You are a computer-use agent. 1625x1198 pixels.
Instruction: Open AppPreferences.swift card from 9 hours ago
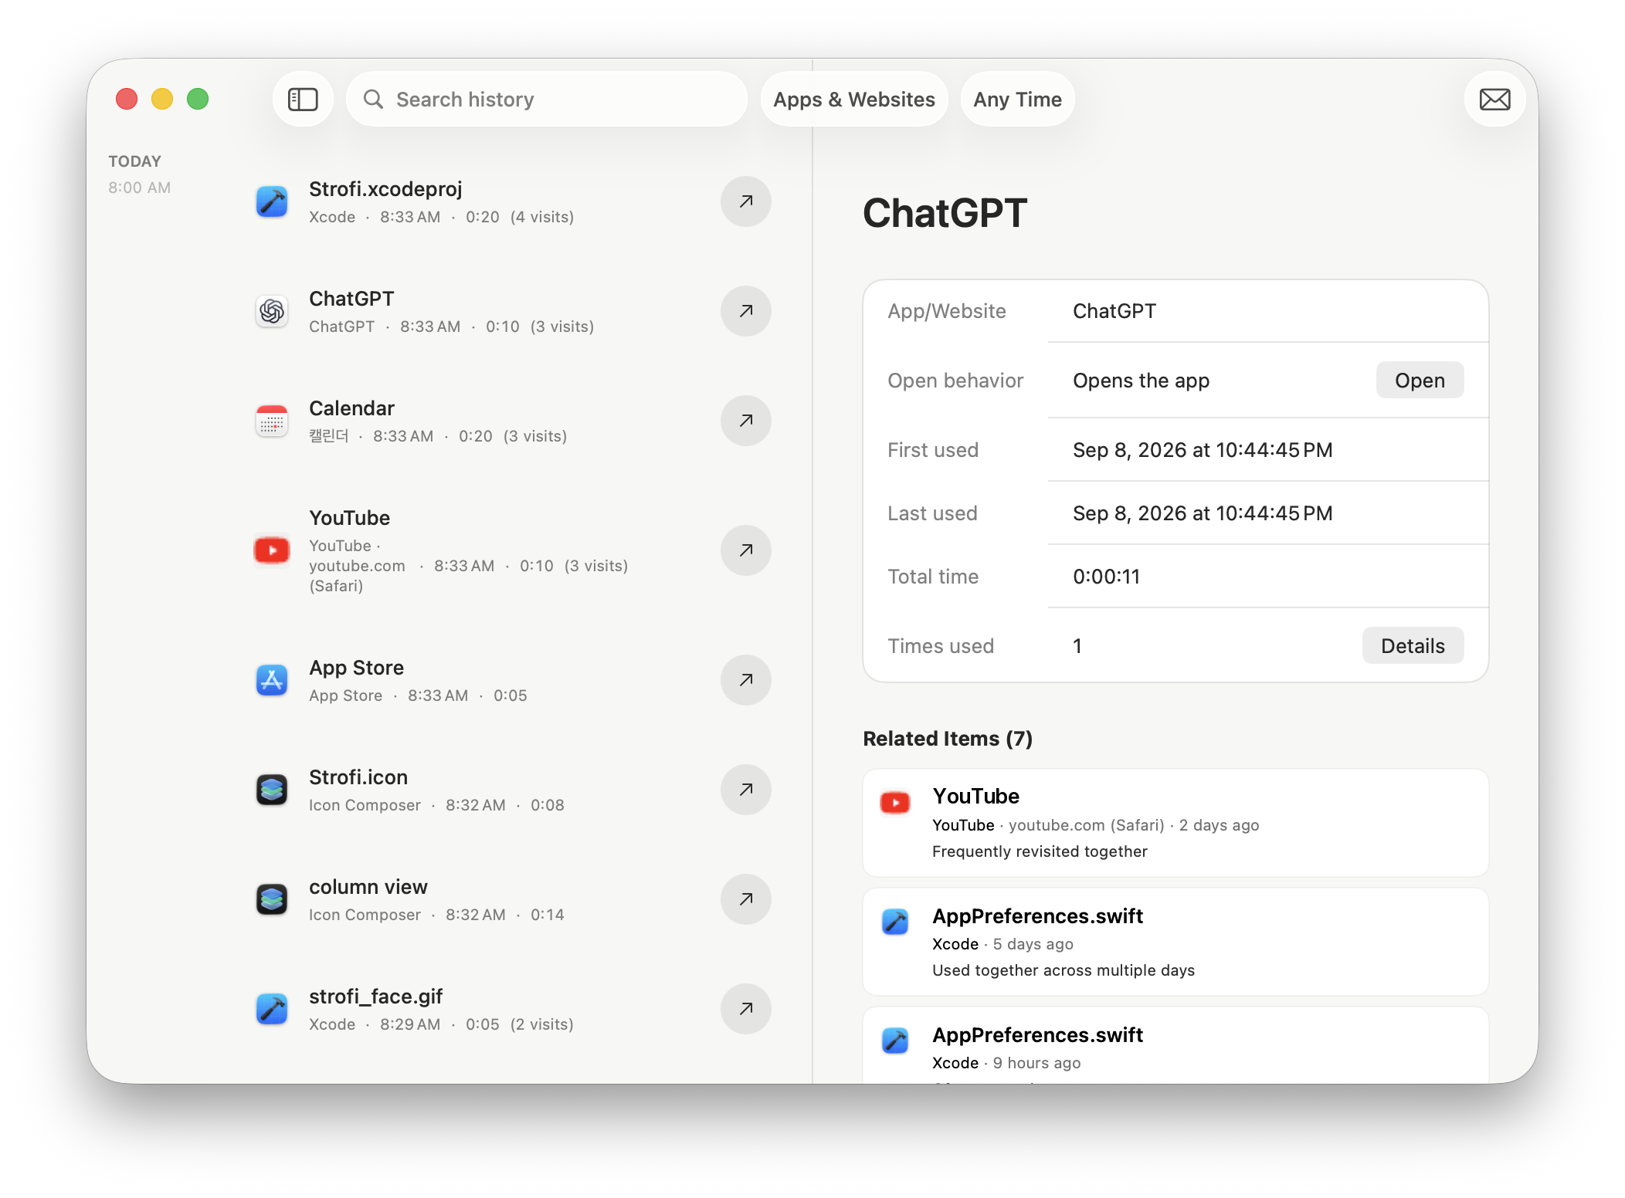pos(1175,1045)
